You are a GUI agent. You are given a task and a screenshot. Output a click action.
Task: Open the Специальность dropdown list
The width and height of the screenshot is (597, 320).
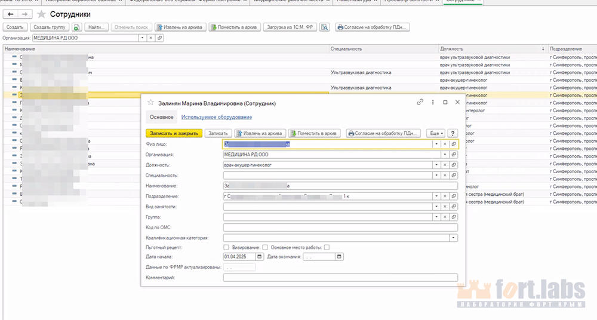436,176
